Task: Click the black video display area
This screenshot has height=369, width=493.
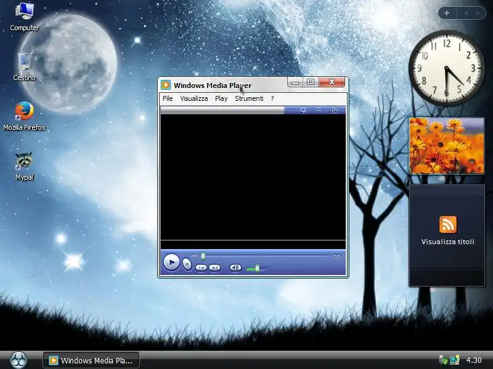Action: click(x=253, y=177)
